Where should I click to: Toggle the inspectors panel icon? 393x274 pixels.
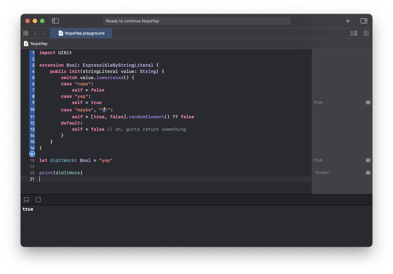(x=364, y=21)
